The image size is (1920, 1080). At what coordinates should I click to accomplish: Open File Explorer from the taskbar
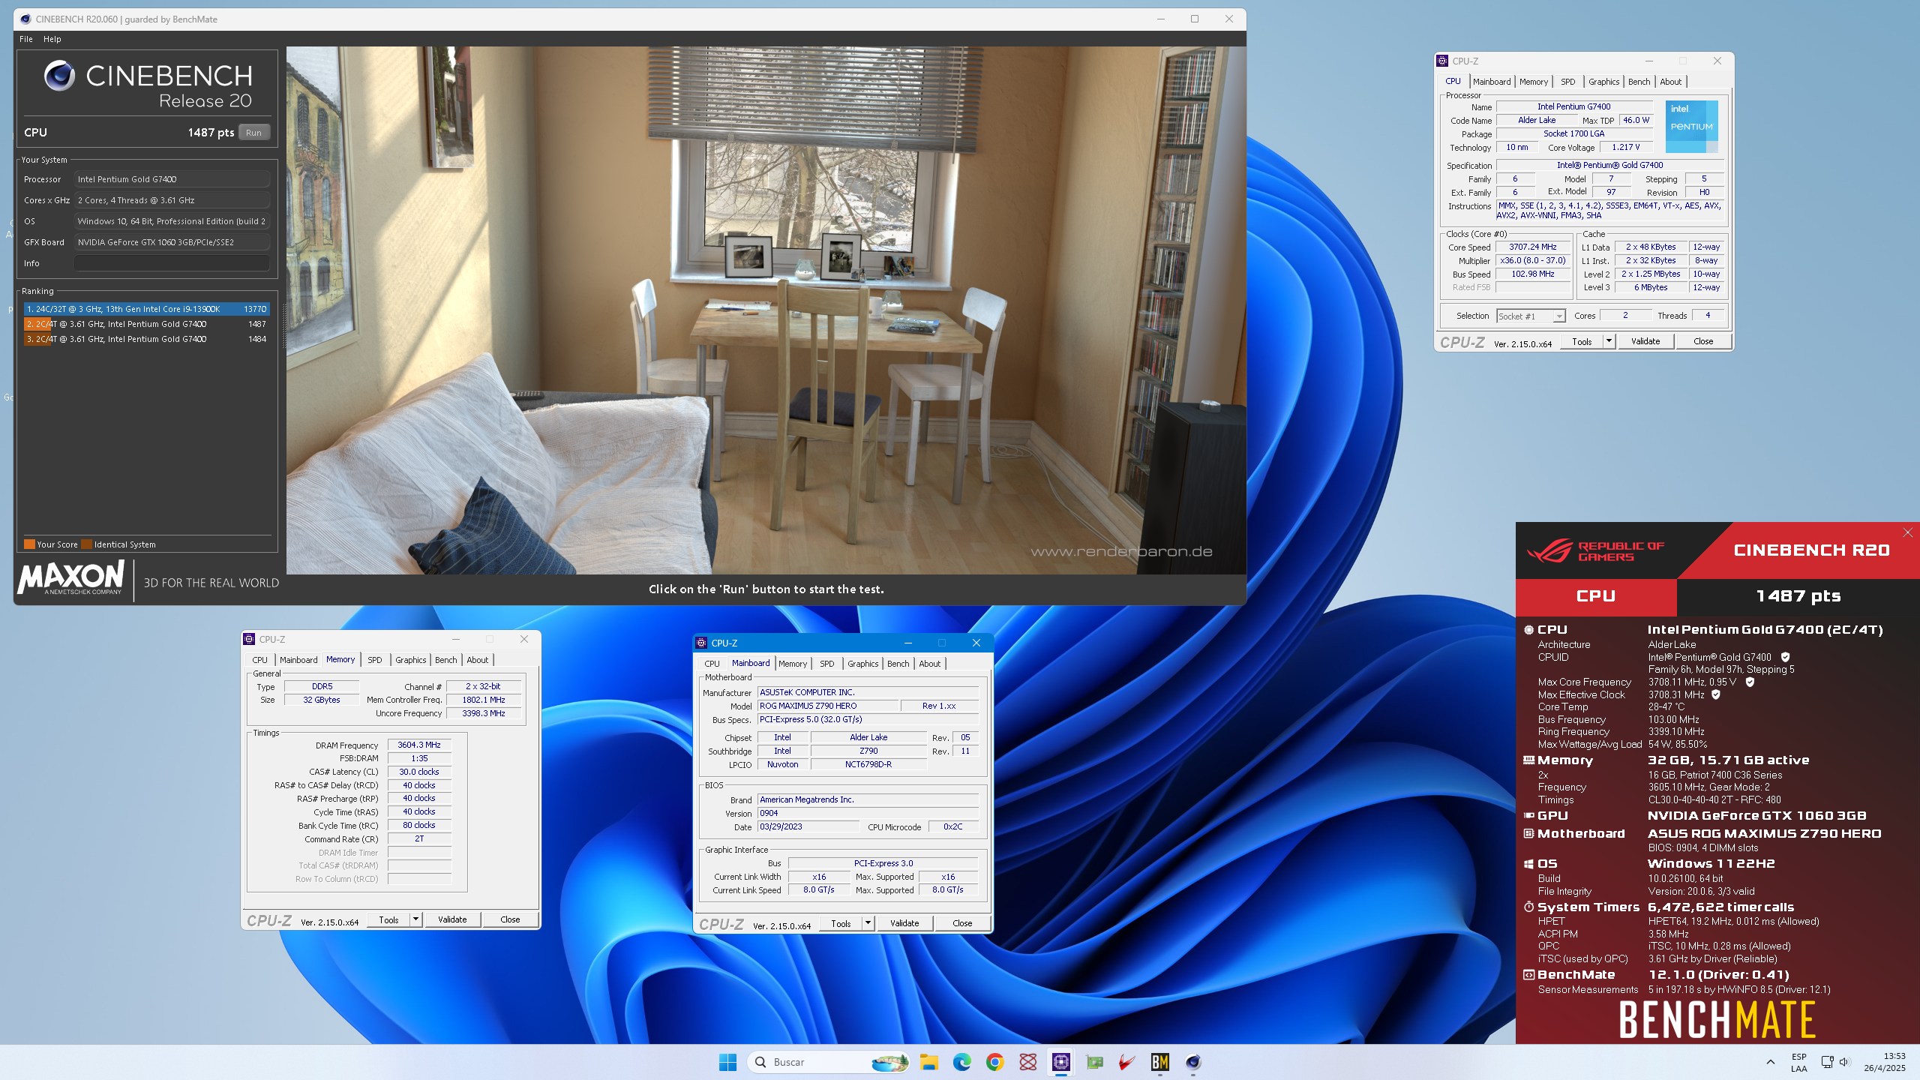tap(929, 1062)
